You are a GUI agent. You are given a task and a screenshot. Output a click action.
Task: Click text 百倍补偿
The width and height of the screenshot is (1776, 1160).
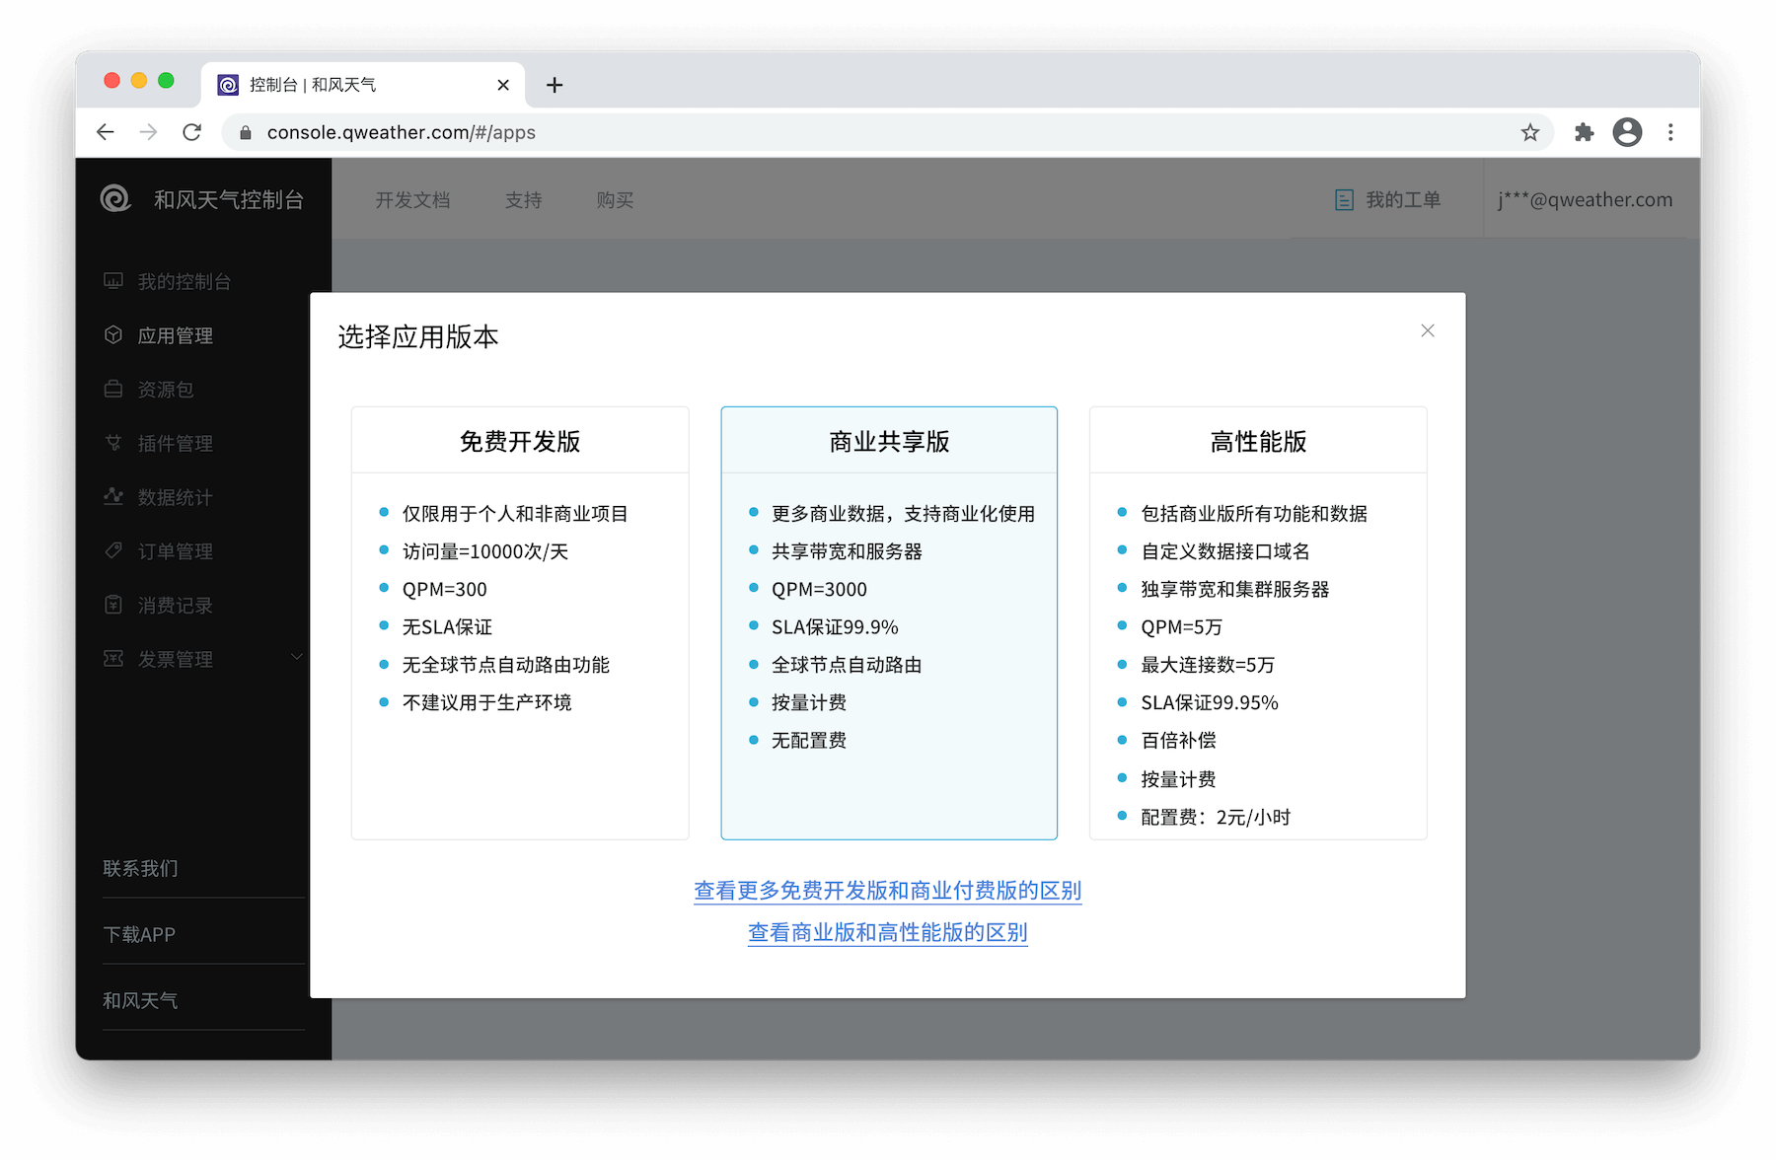coord(1178,741)
